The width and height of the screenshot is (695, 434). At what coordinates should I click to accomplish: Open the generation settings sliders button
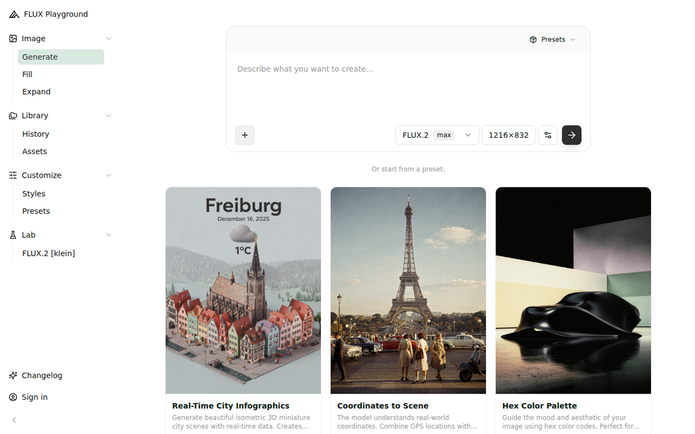tap(548, 135)
